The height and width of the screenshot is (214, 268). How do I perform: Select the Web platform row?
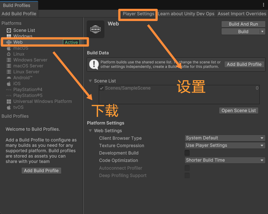pyautogui.click(x=42, y=42)
